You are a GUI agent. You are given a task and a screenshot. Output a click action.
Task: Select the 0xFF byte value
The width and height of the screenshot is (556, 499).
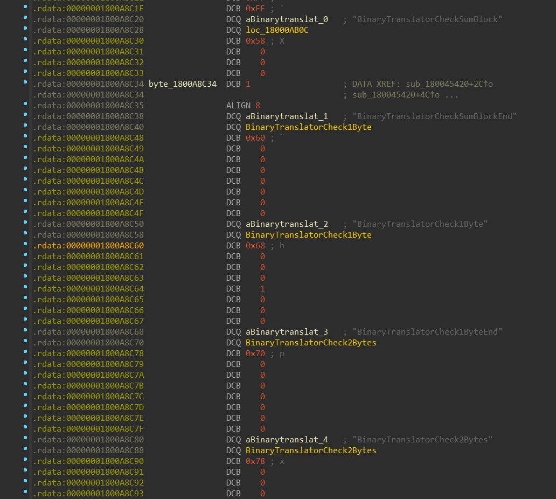255,9
